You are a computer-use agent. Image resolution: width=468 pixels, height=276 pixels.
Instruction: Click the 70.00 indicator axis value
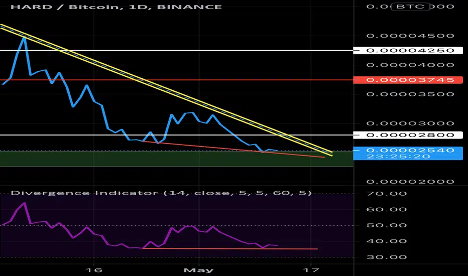(387, 194)
